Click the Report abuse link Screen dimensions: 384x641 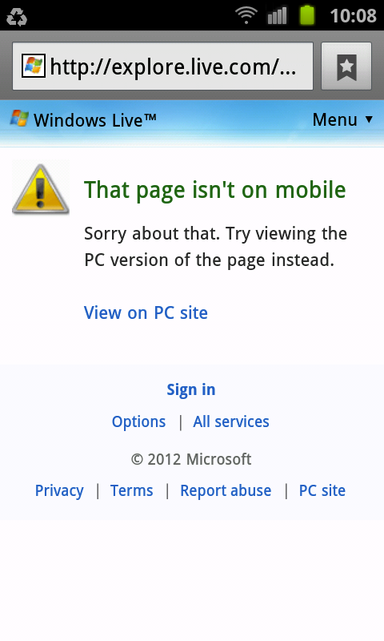tap(226, 490)
